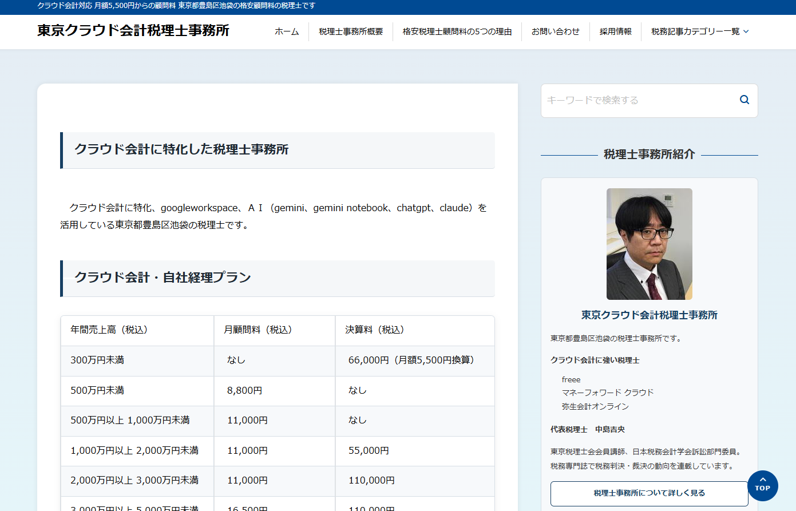Click 代表税理士 中島吉央 text
The image size is (796, 511).
588,429
